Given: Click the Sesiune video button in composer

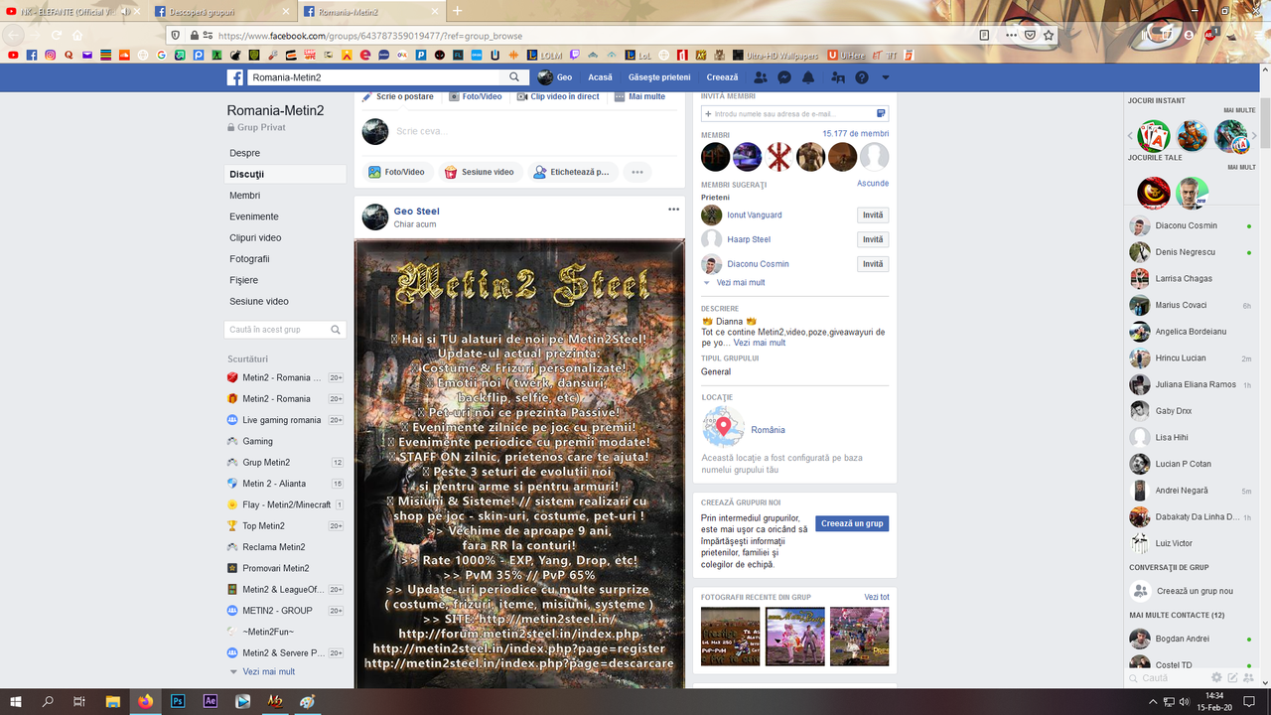Looking at the screenshot, I should (480, 172).
